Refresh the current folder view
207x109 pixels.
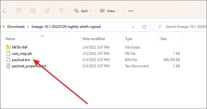(x=144, y=27)
